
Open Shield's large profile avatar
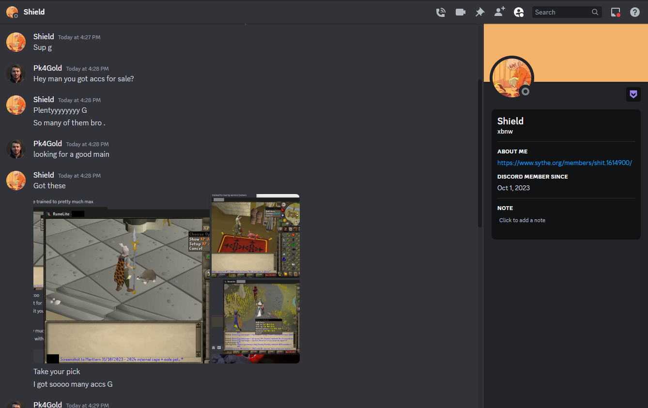511,77
